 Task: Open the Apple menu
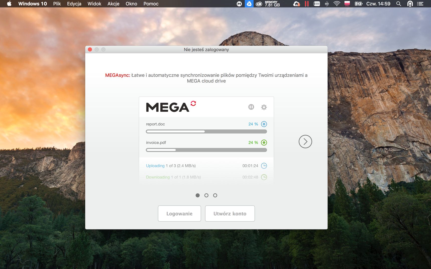pyautogui.click(x=9, y=4)
